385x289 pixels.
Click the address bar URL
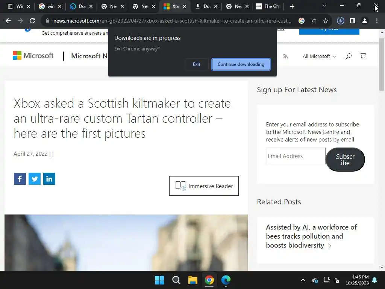coord(172,21)
